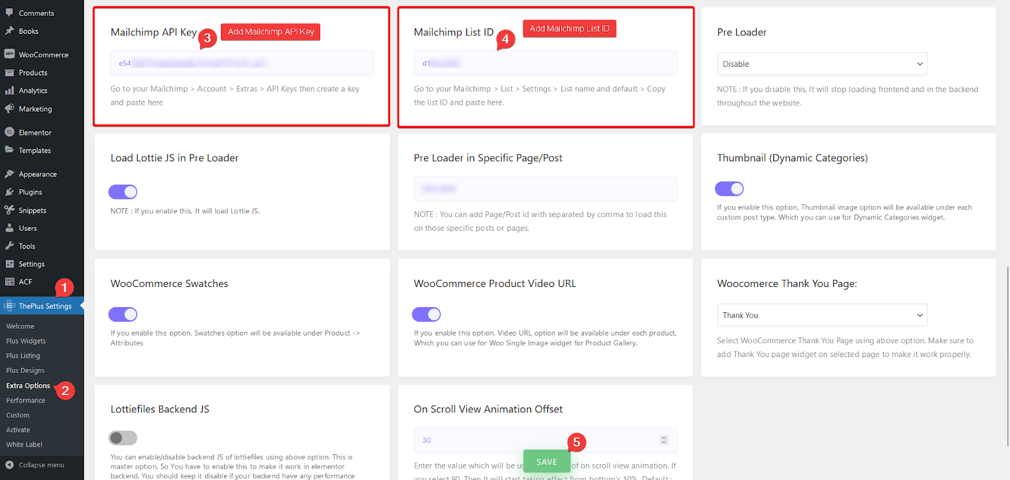Screen dimensions: 1010x480
Task: Click the Mailchimp List ID field
Action: click(x=545, y=63)
